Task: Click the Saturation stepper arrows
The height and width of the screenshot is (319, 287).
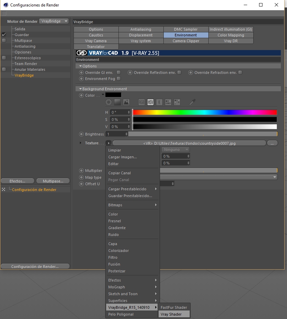Action: point(129,119)
